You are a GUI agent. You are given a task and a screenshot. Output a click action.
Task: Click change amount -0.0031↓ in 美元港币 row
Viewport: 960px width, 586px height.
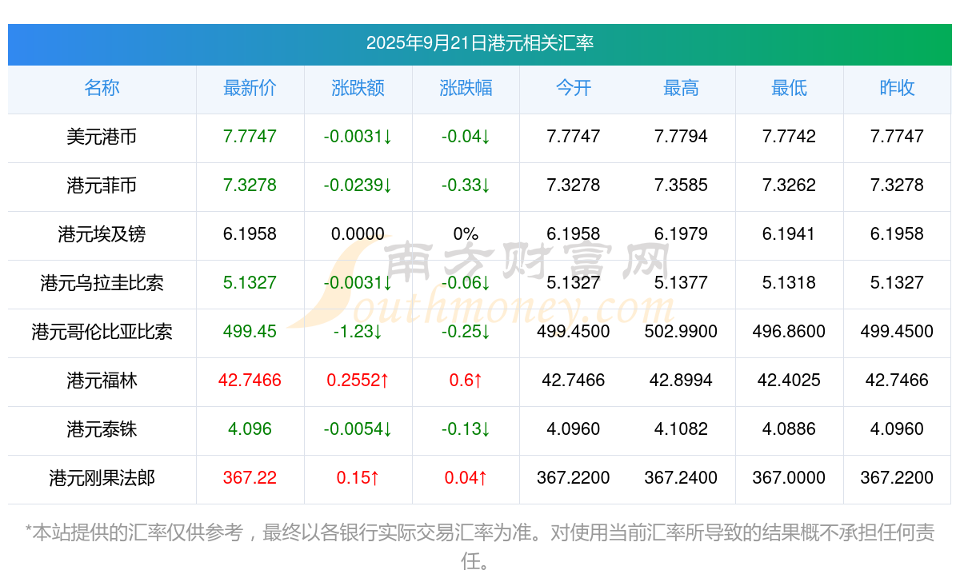pos(358,137)
